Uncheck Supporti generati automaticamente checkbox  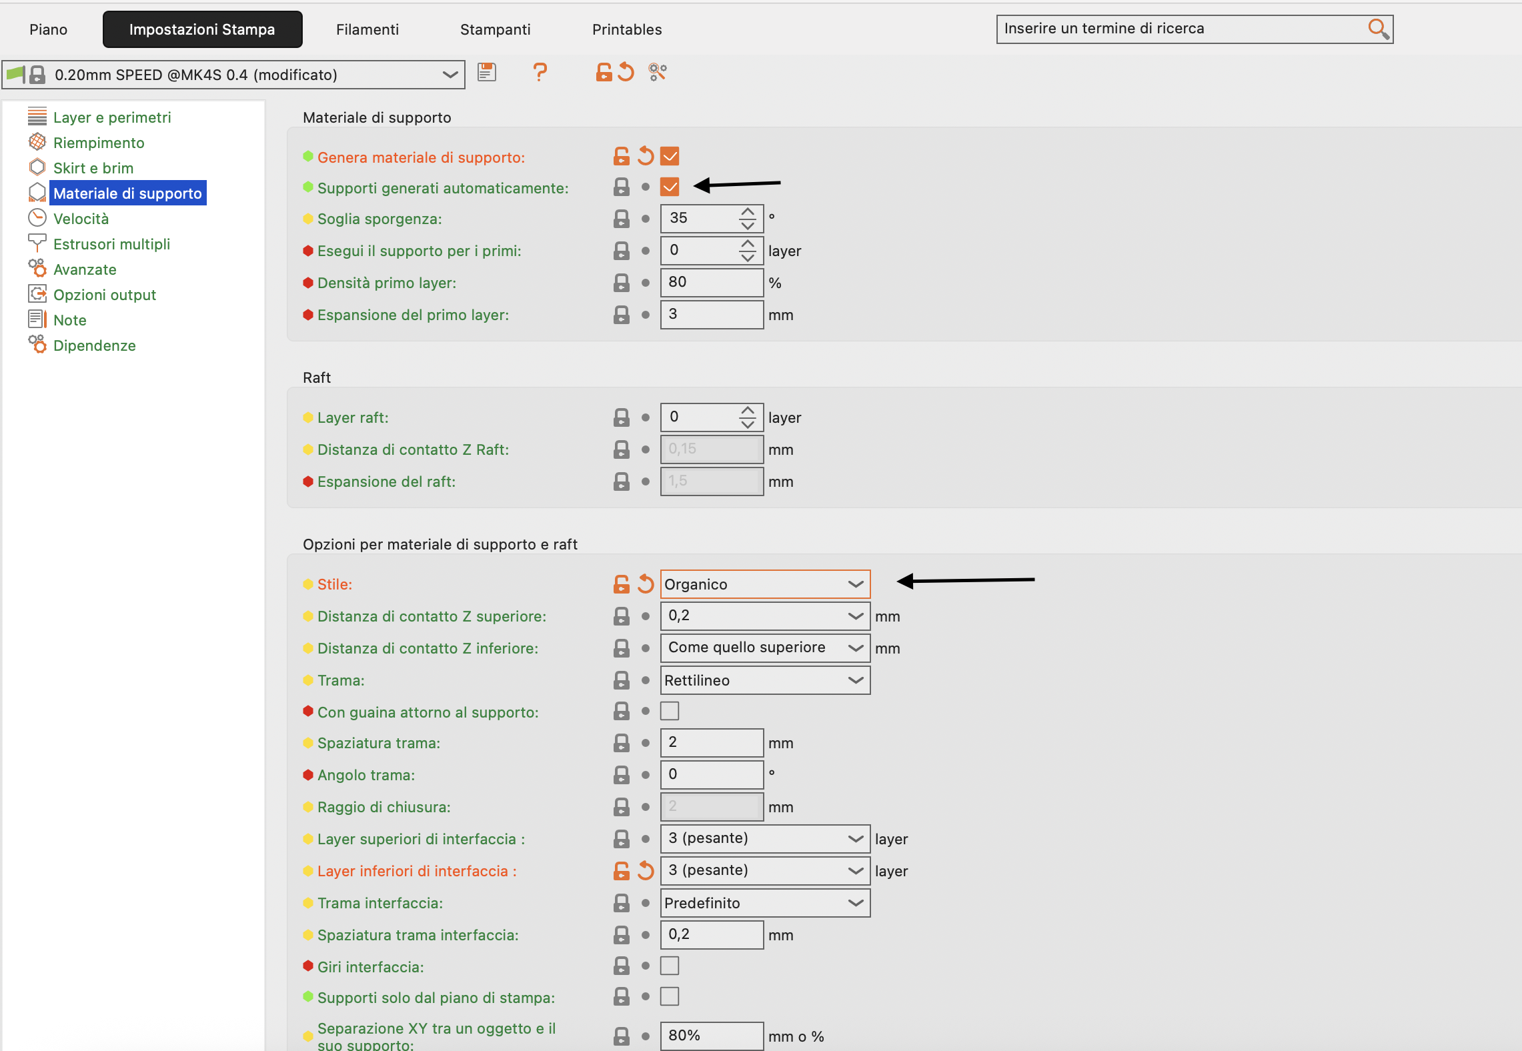[x=670, y=187]
